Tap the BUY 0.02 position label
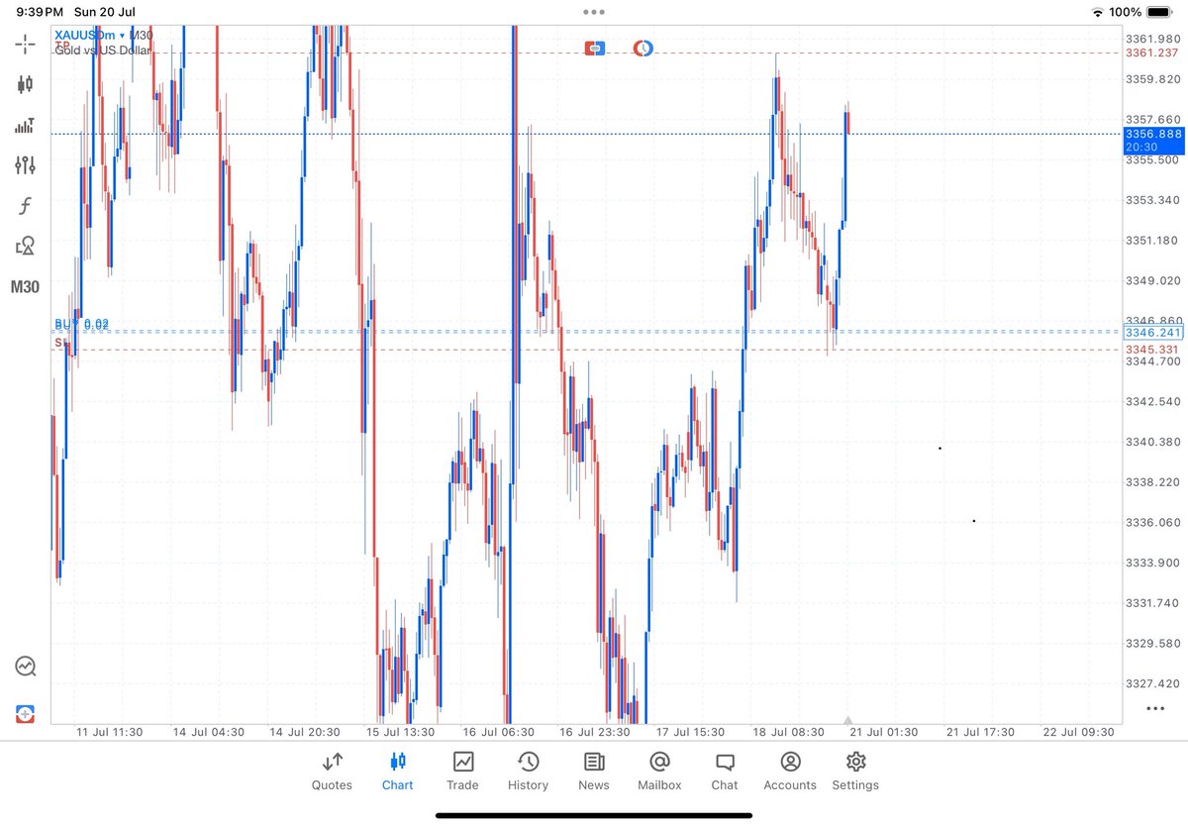This screenshot has width=1188, height=826. pos(82,325)
